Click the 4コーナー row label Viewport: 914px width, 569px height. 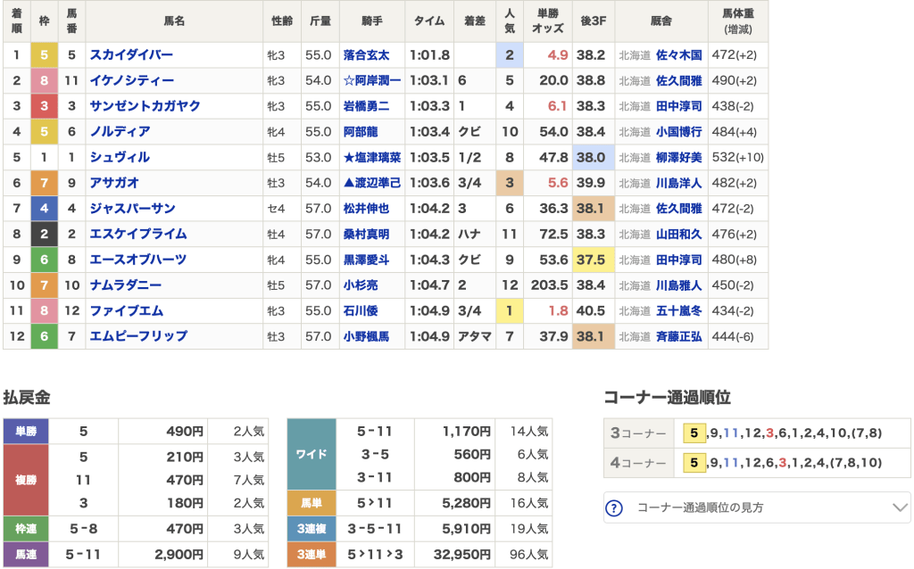(x=638, y=463)
